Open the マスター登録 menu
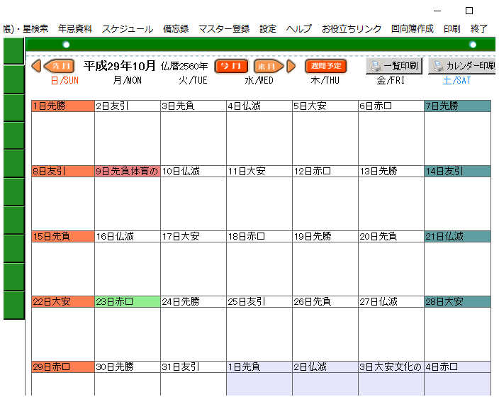The image size is (499, 397). (224, 29)
